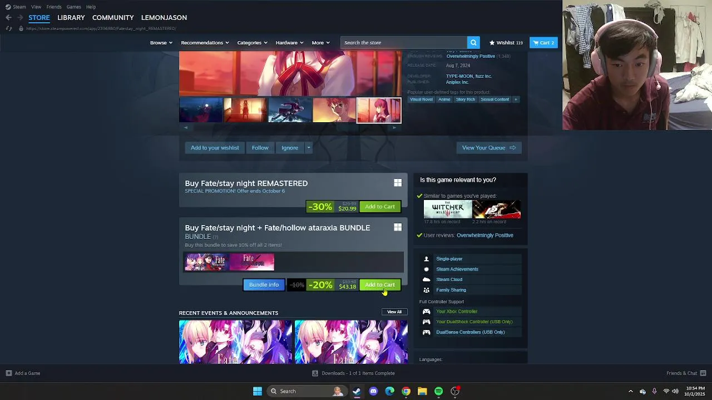Expand the More dropdown

click(321, 43)
